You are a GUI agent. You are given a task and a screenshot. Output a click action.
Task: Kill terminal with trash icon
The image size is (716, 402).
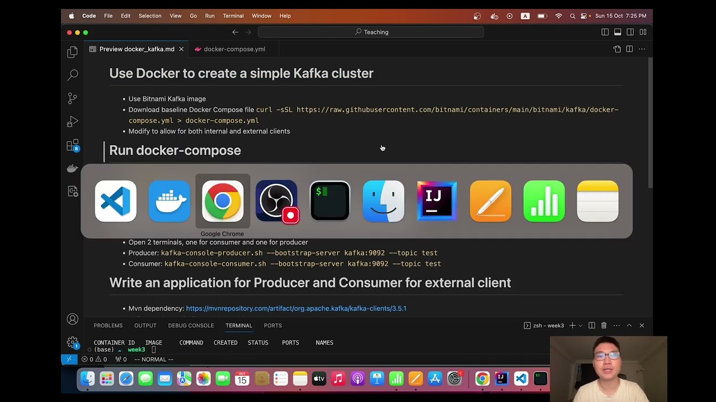click(x=604, y=326)
